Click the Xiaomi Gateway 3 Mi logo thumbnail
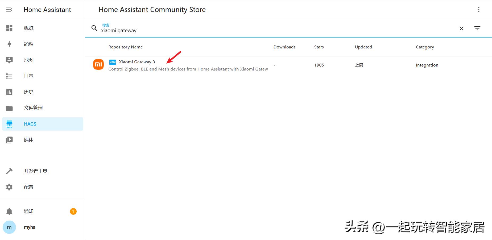The image size is (492, 240). (x=98, y=64)
